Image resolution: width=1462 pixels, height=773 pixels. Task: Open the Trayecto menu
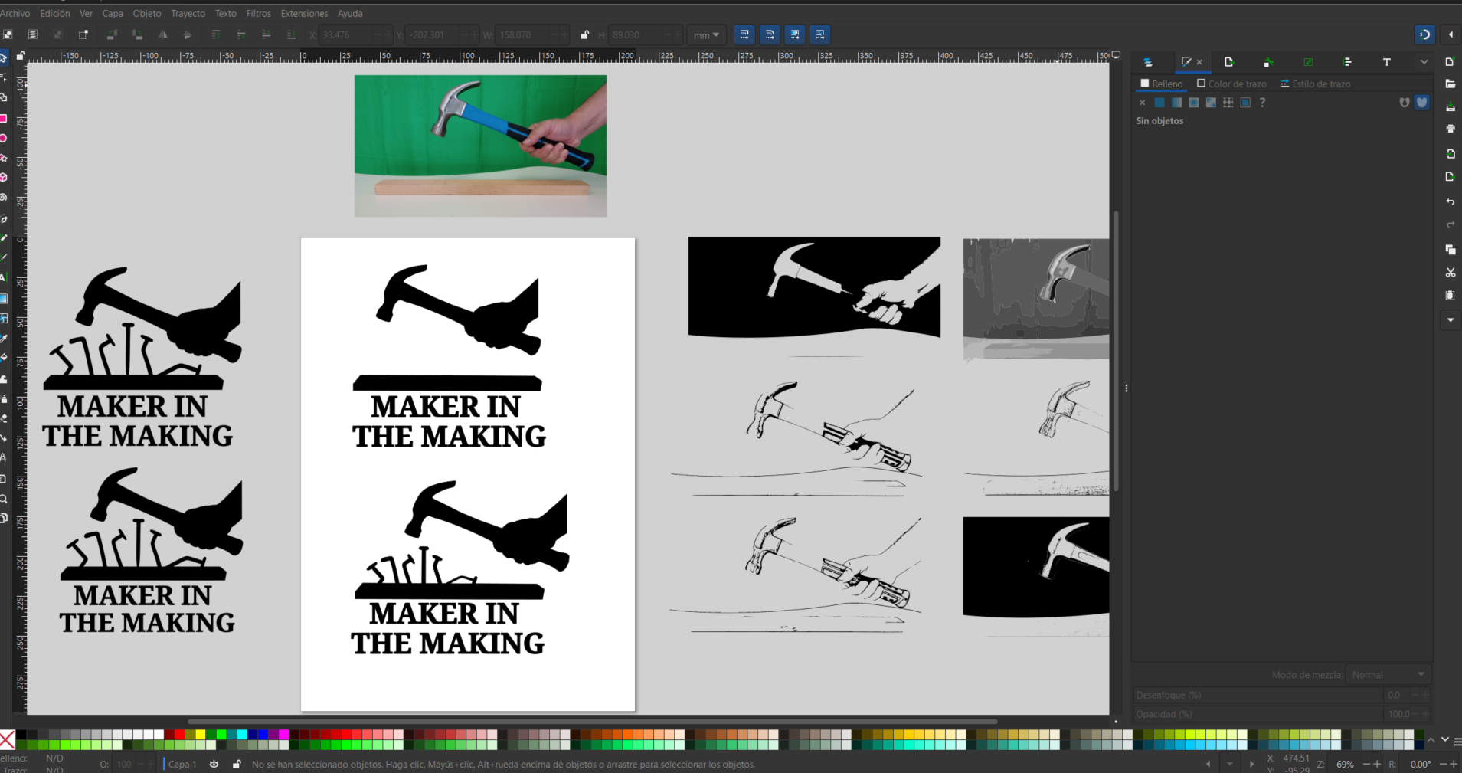click(188, 13)
